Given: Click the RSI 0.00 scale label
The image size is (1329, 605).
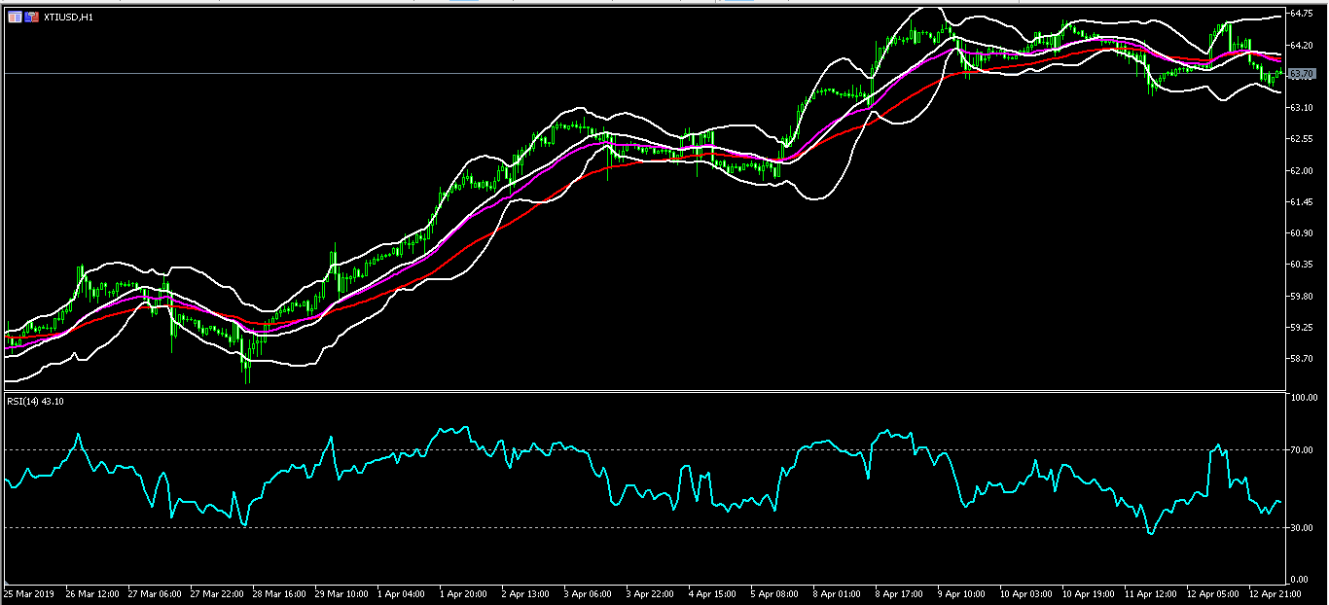Looking at the screenshot, I should pos(1300,580).
